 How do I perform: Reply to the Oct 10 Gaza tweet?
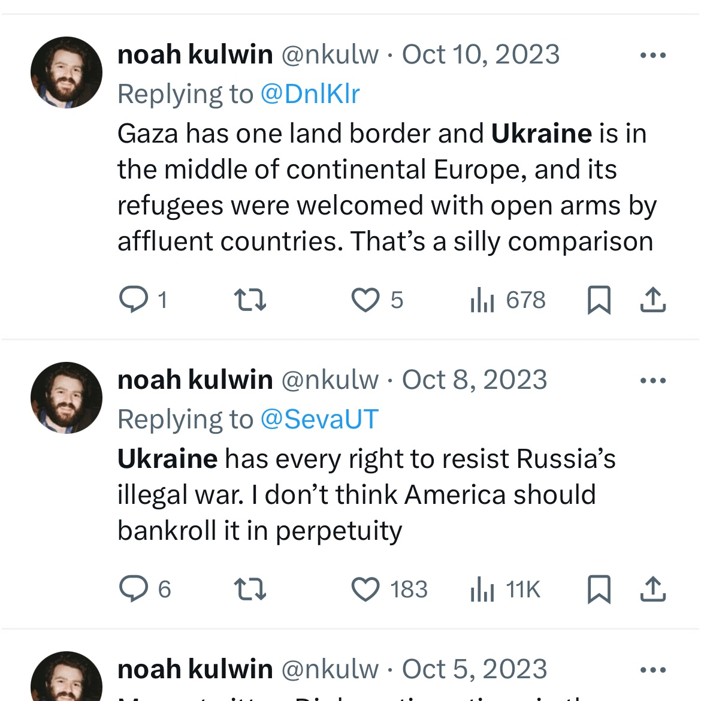[143, 299]
